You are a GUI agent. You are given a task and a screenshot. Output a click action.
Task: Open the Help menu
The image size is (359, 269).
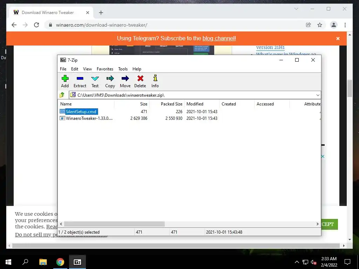pyautogui.click(x=137, y=69)
